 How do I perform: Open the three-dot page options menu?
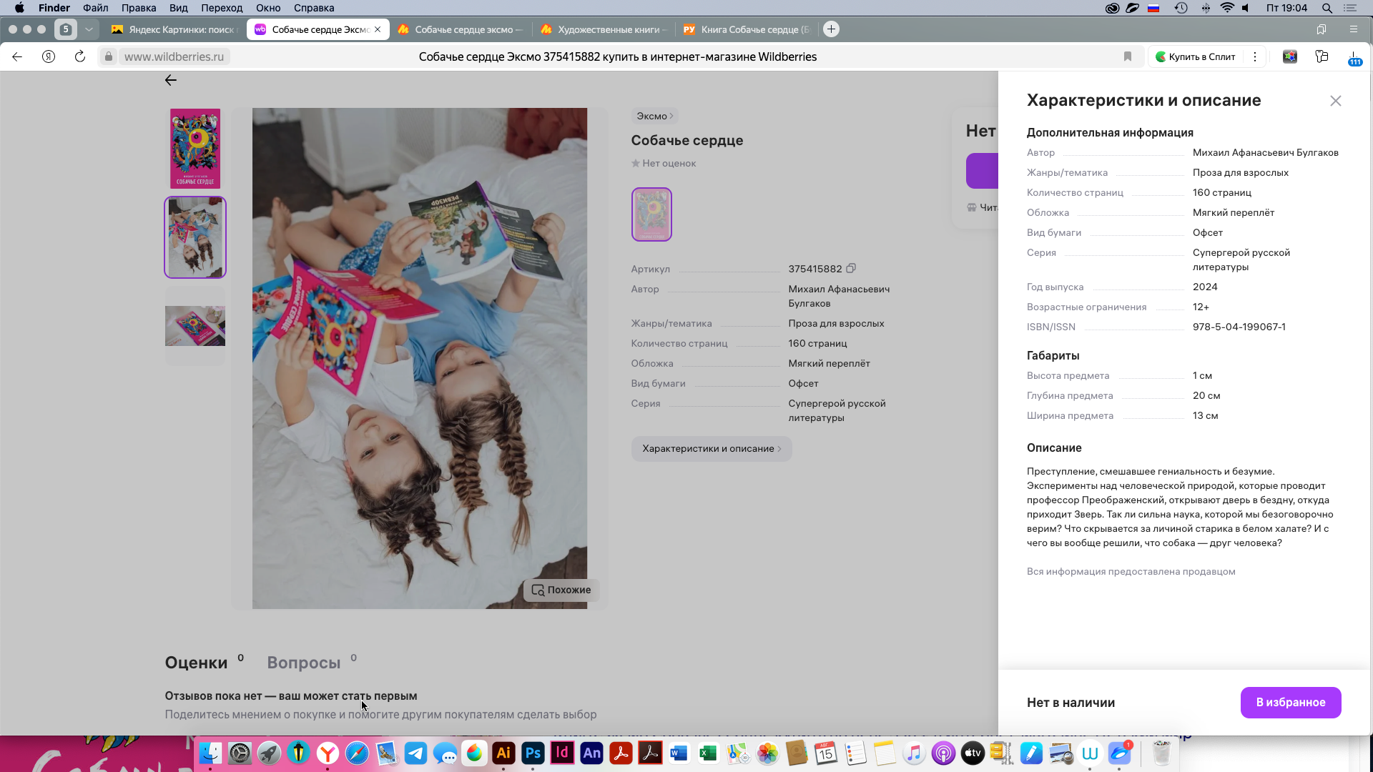1255,56
